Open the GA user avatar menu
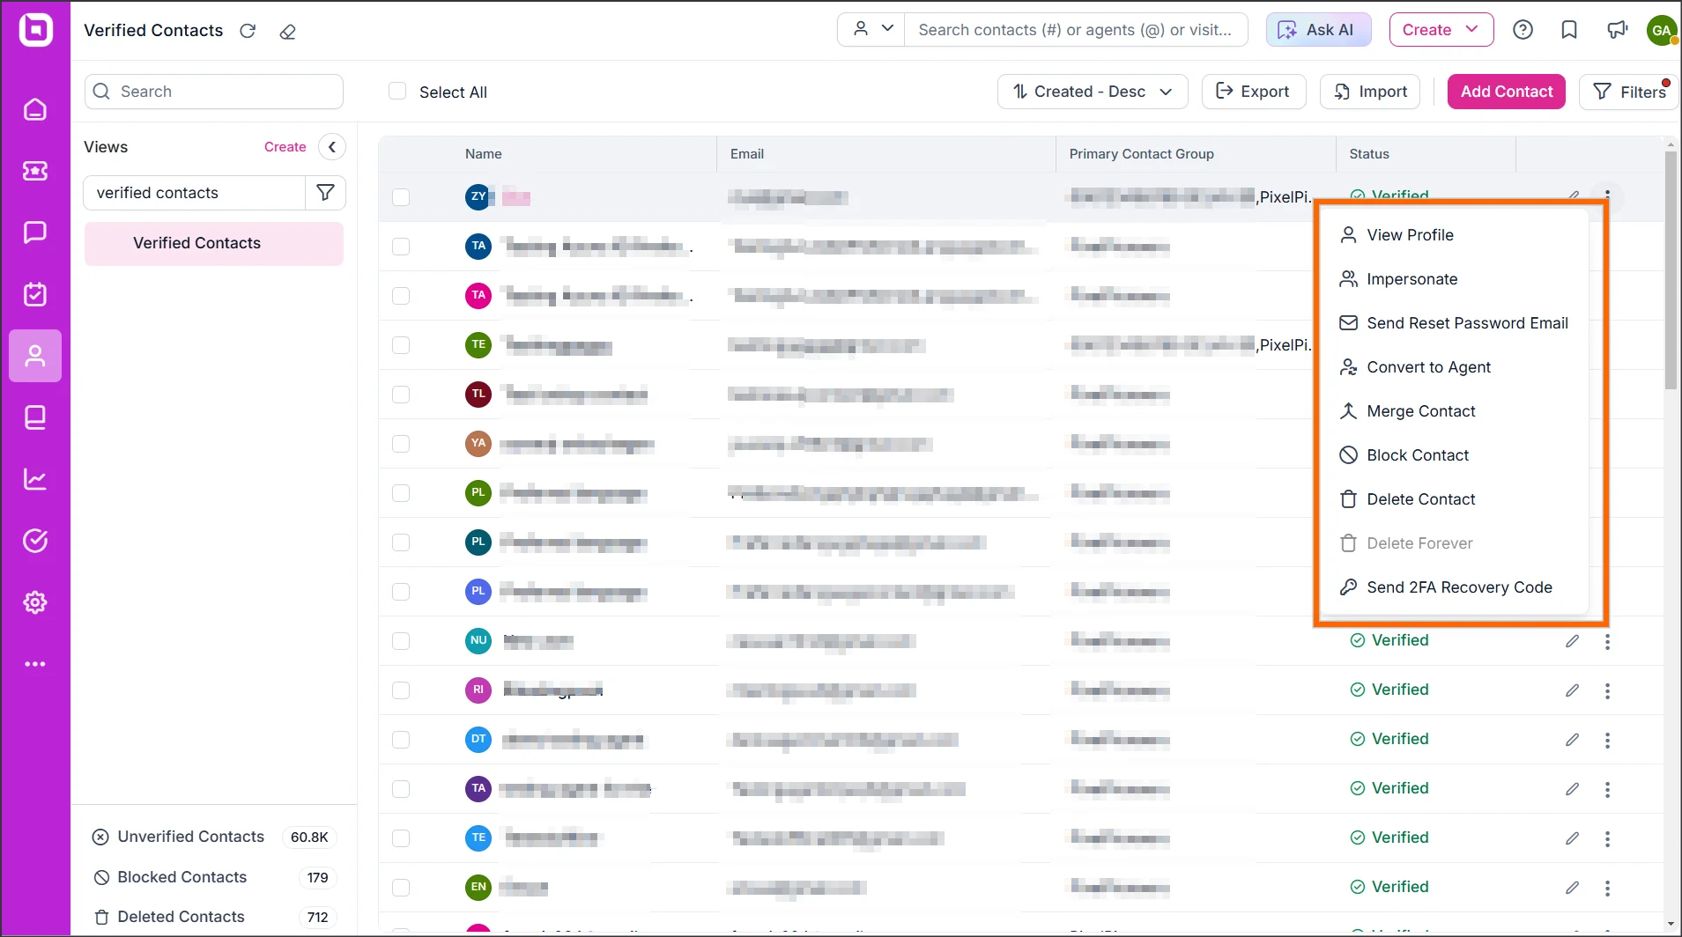 [x=1662, y=30]
